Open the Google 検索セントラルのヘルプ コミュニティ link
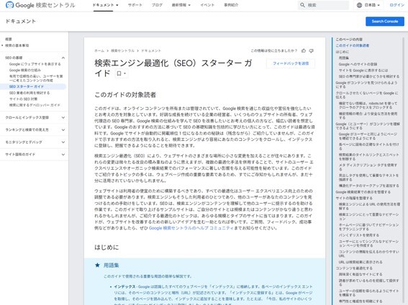This screenshot has height=305, width=408. 191,228
